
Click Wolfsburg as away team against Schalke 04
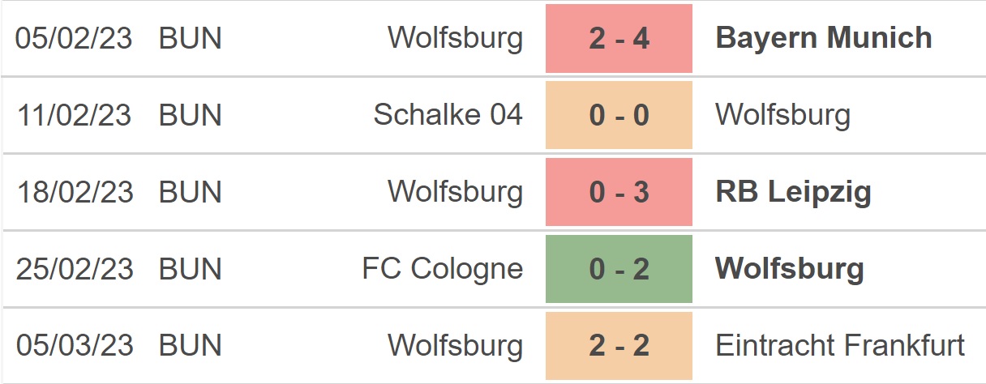click(x=782, y=115)
